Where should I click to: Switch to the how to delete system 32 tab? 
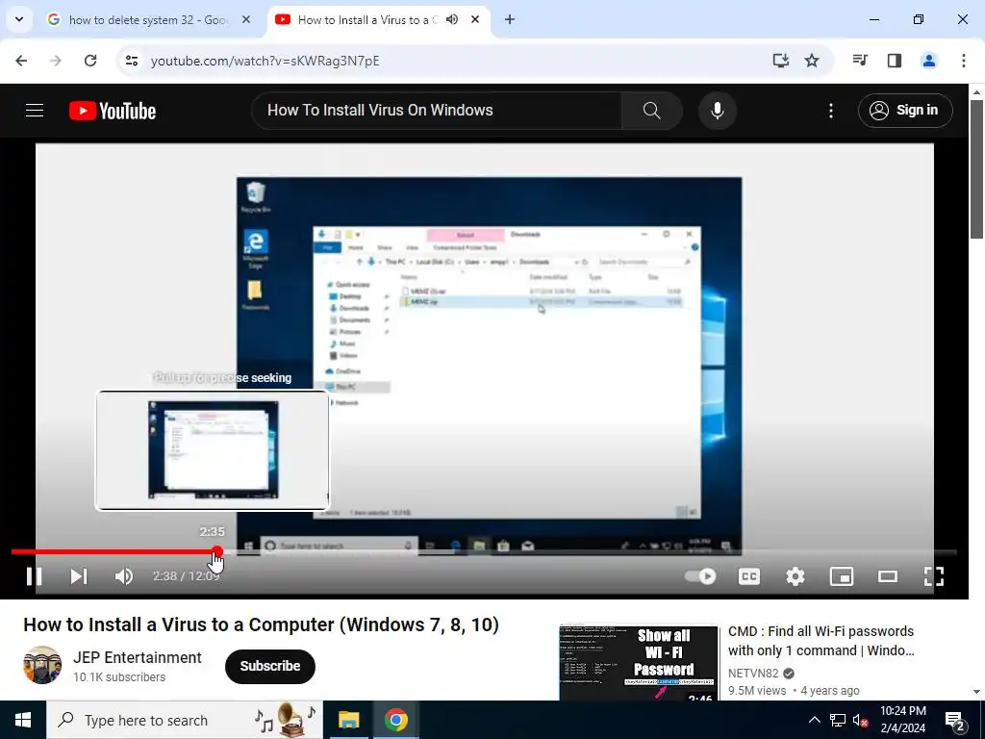tap(148, 20)
